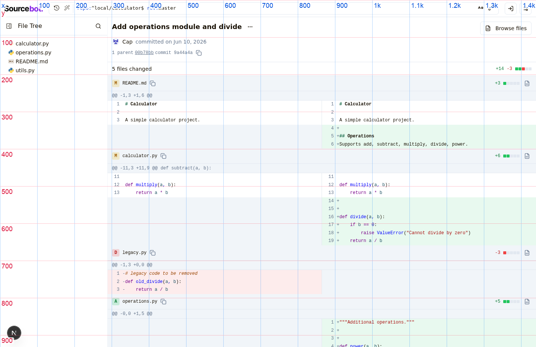Click calculator.py +6 diffstat bar
This screenshot has height=347, width=536.
pyautogui.click(x=511, y=156)
